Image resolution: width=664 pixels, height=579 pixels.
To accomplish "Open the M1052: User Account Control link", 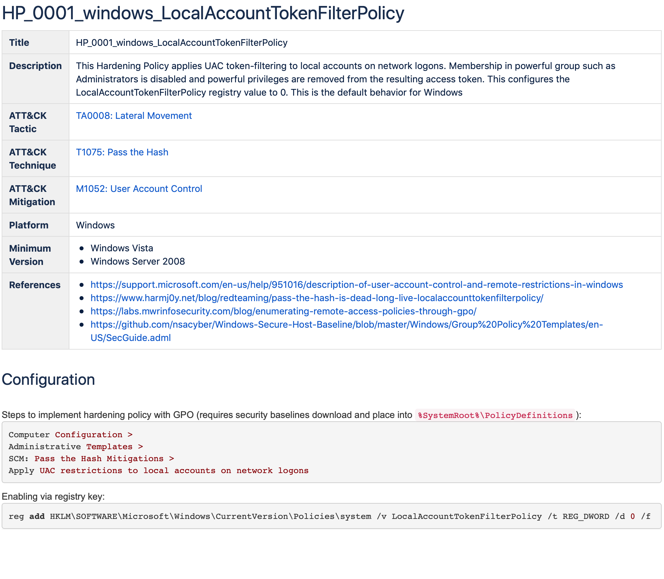I will 139,189.
